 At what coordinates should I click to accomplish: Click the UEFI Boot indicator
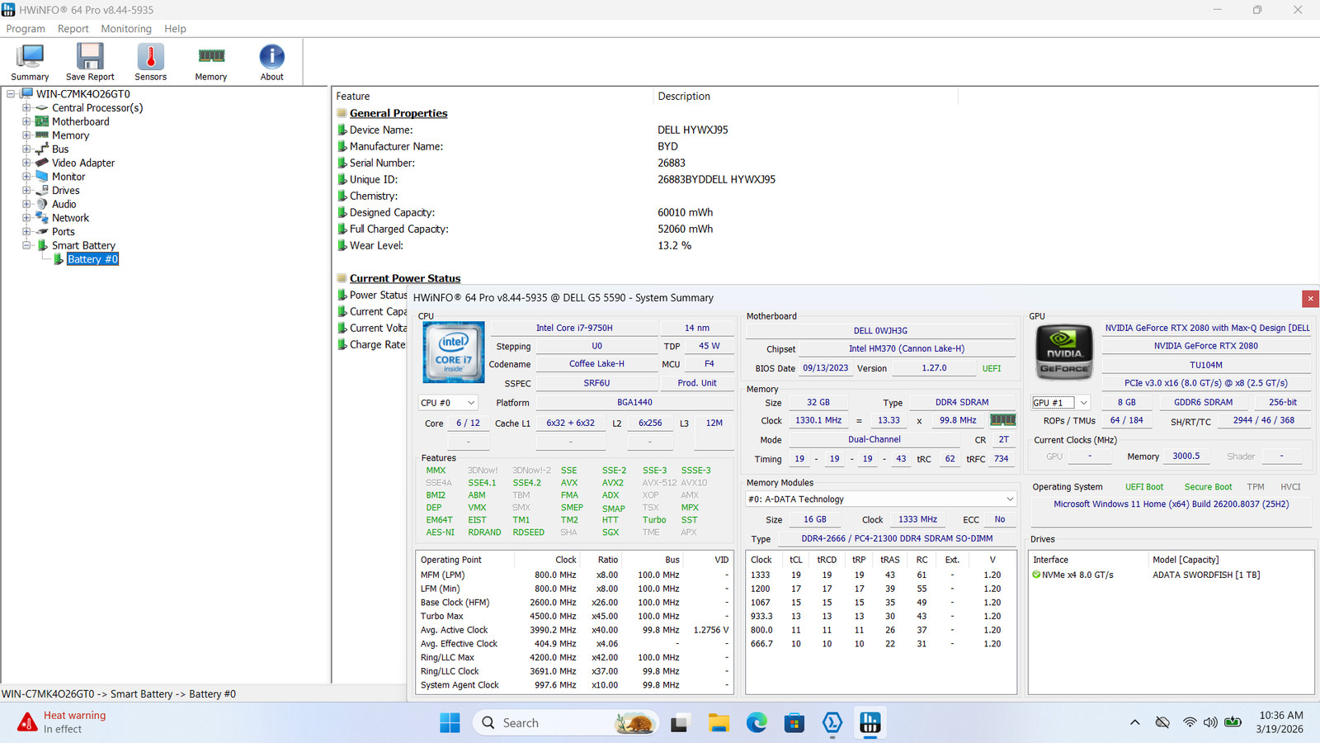[1144, 487]
